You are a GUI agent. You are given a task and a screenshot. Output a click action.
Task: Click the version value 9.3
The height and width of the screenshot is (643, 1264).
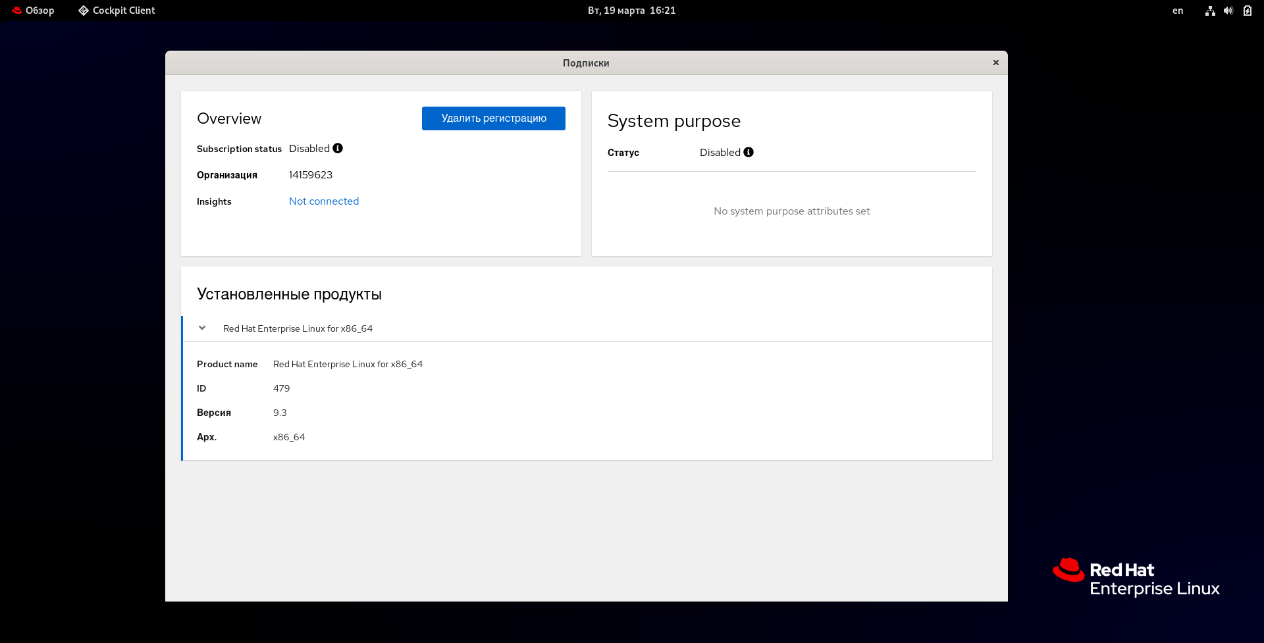(x=280, y=413)
